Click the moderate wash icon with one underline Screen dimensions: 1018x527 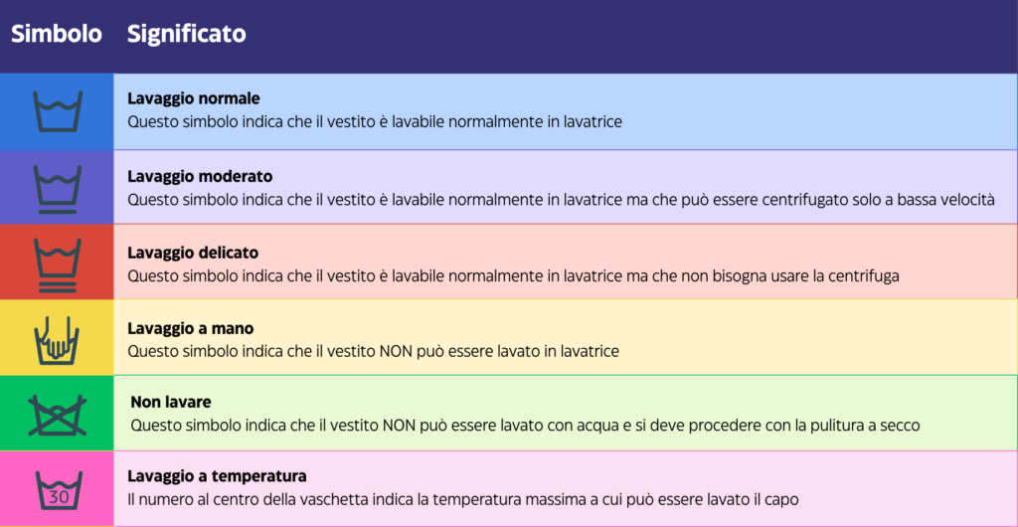tap(57, 189)
